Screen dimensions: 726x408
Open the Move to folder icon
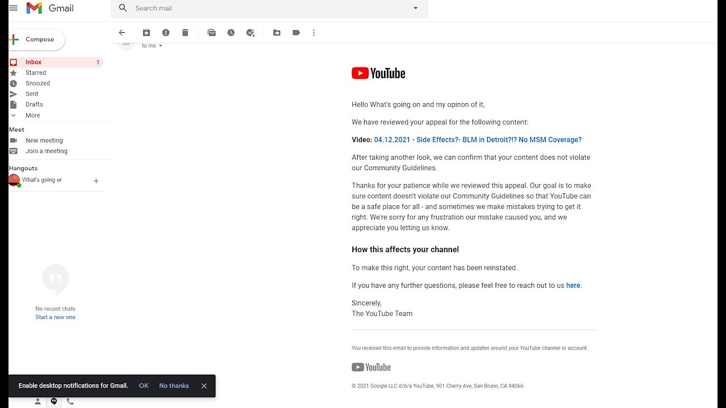[277, 33]
